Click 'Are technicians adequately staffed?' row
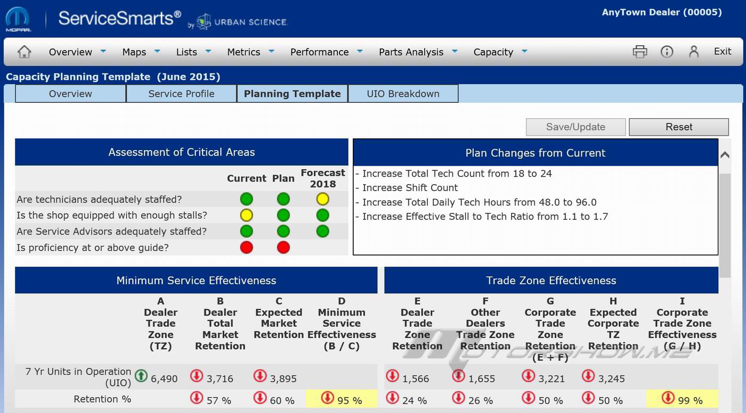This screenshot has height=413, width=746. click(181, 200)
